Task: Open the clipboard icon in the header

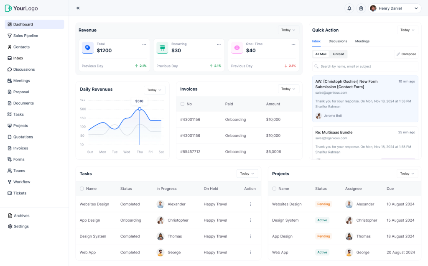Action: [361, 8]
